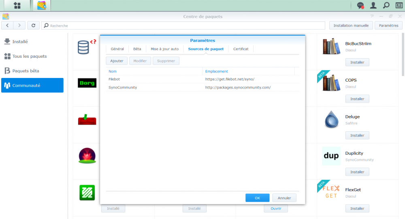Open the notifications chat bubble icon
The image size is (405, 219).
(x=360, y=5)
